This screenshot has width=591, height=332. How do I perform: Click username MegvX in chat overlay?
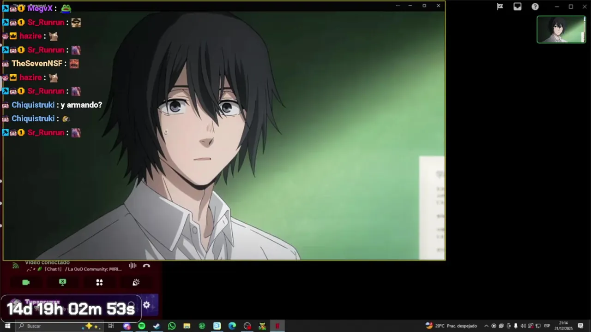(x=40, y=8)
